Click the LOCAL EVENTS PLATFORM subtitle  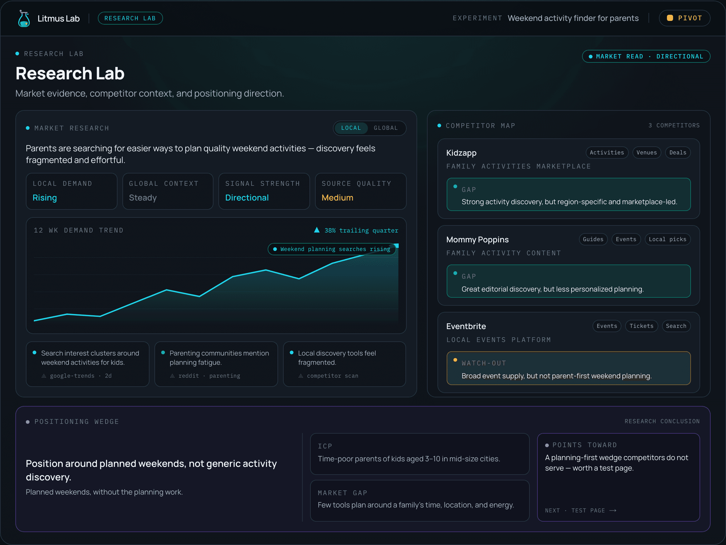(x=499, y=340)
